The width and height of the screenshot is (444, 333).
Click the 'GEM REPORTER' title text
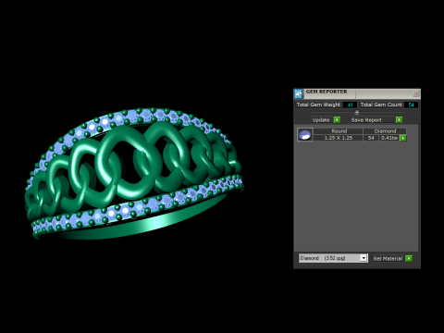pos(327,92)
